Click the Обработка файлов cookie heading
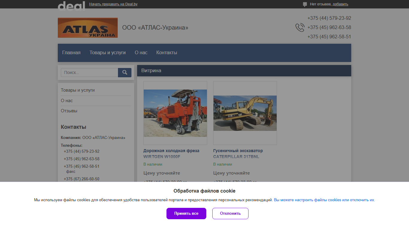The height and width of the screenshot is (230, 409). [x=205, y=191]
